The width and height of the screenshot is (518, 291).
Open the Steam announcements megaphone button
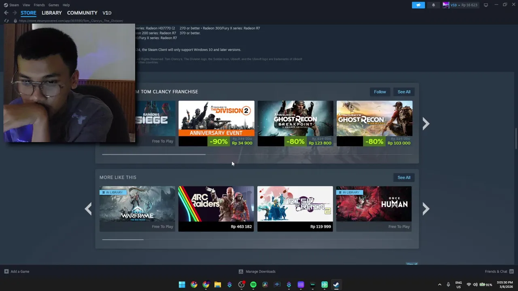point(418,5)
